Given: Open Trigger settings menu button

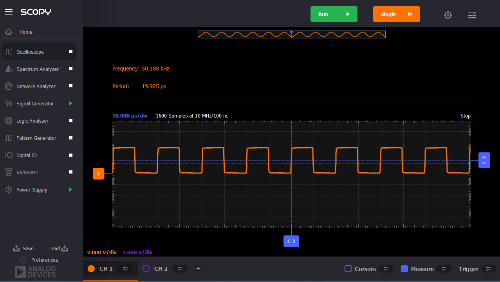Looking at the screenshot, I should click(488, 269).
